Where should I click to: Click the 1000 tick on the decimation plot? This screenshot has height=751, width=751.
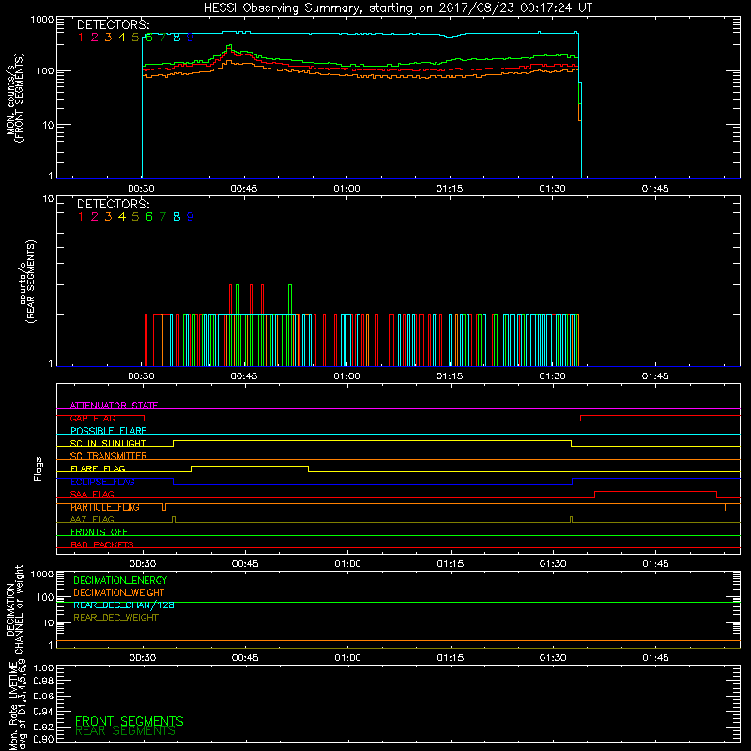tap(42, 574)
